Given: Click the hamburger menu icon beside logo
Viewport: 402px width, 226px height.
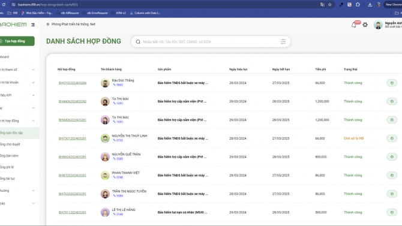Looking at the screenshot, I should pyautogui.click(x=33, y=25).
